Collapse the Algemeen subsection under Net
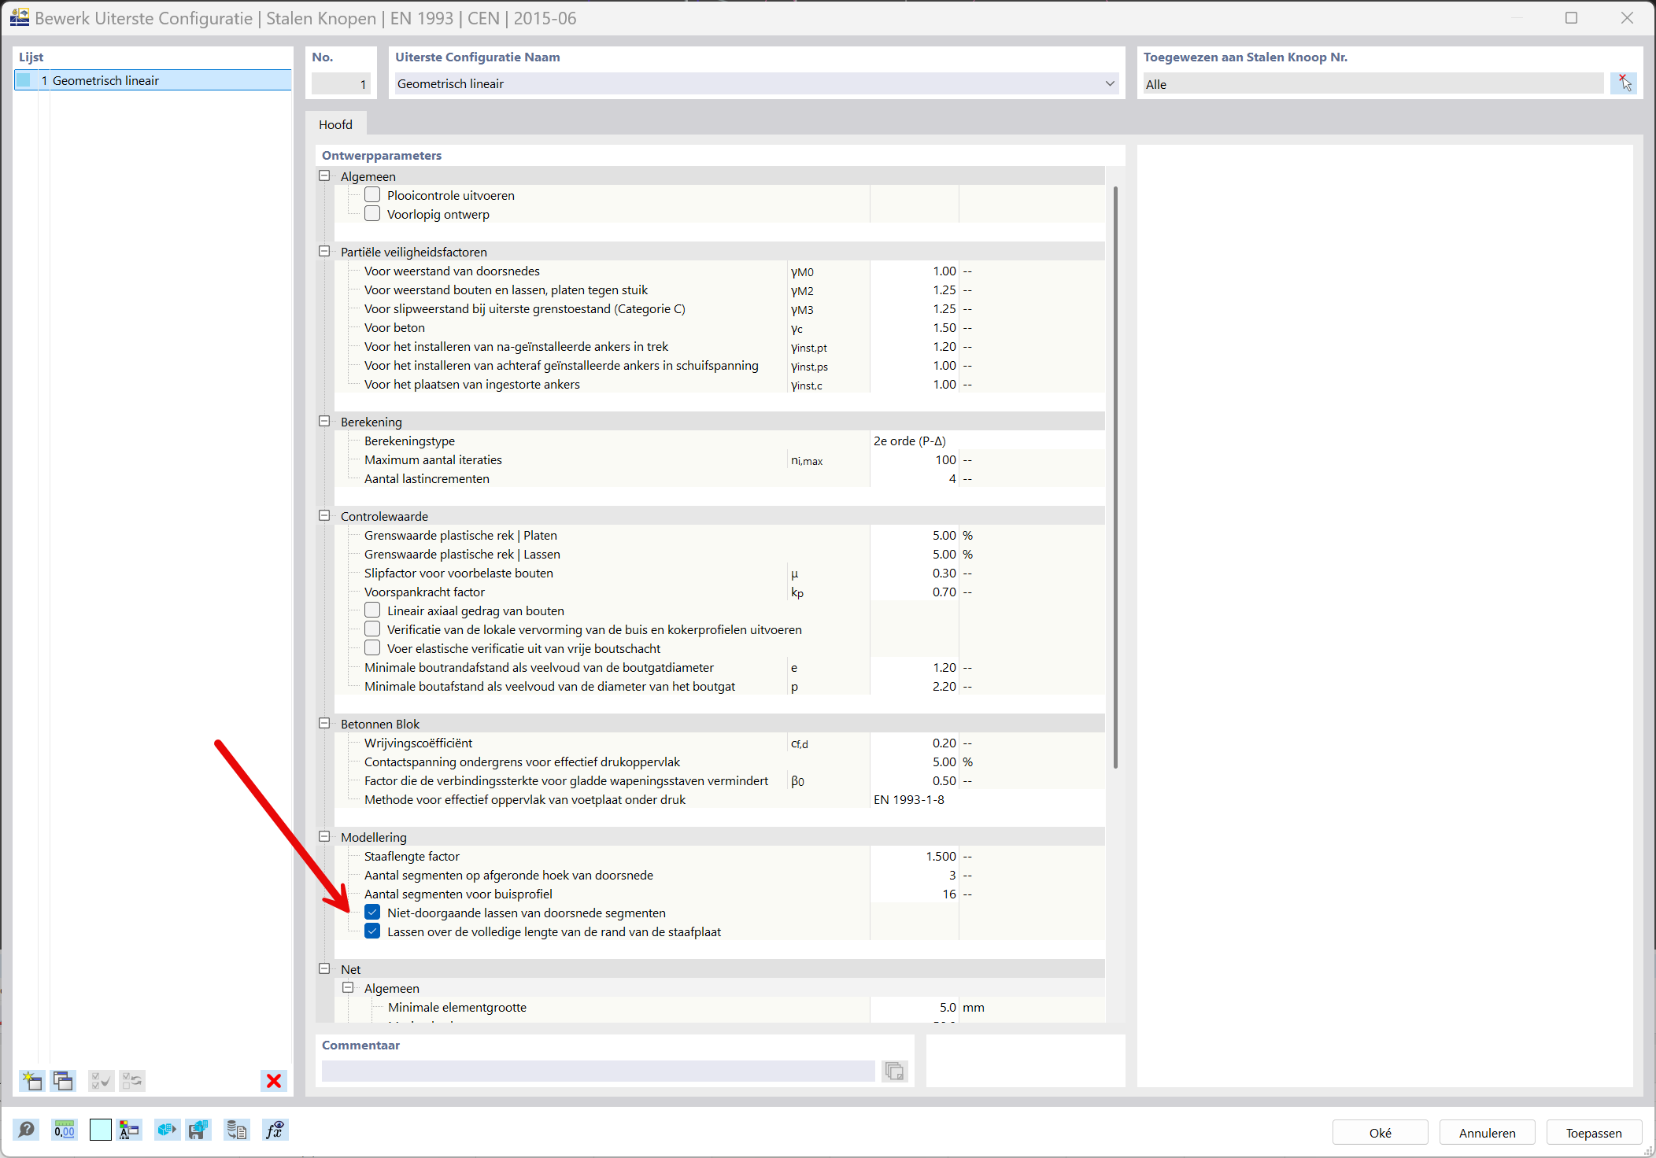Image resolution: width=1656 pixels, height=1158 pixels. 348,987
